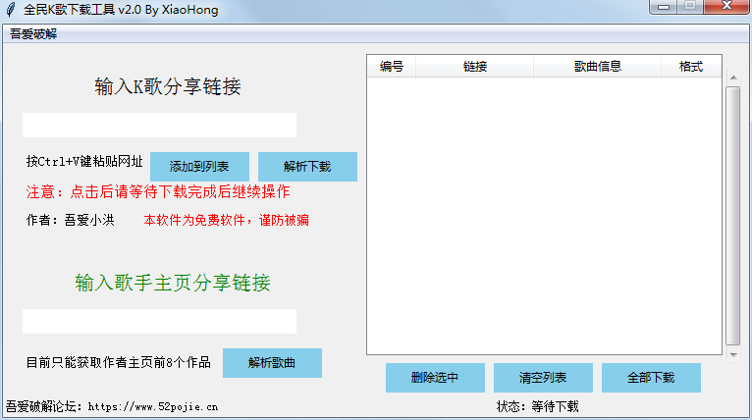Select the 格式 column header
This screenshot has width=752, height=420.
click(x=690, y=66)
